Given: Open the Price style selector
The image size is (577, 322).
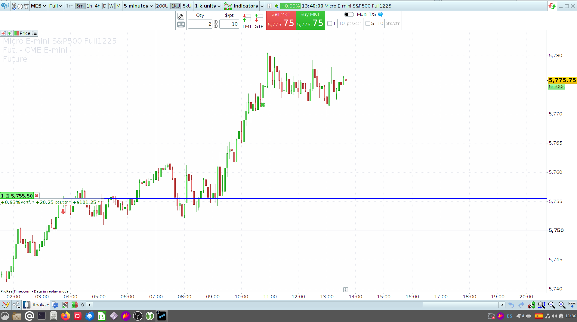Looking at the screenshot, I should click(22, 33).
